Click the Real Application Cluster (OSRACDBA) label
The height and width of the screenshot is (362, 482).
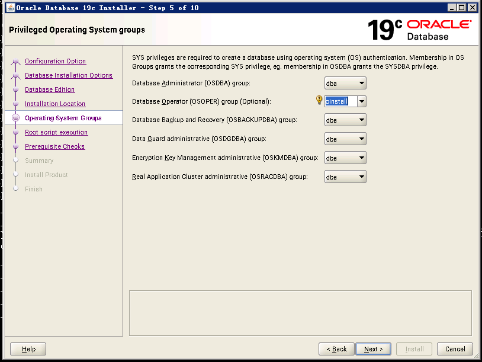220,177
